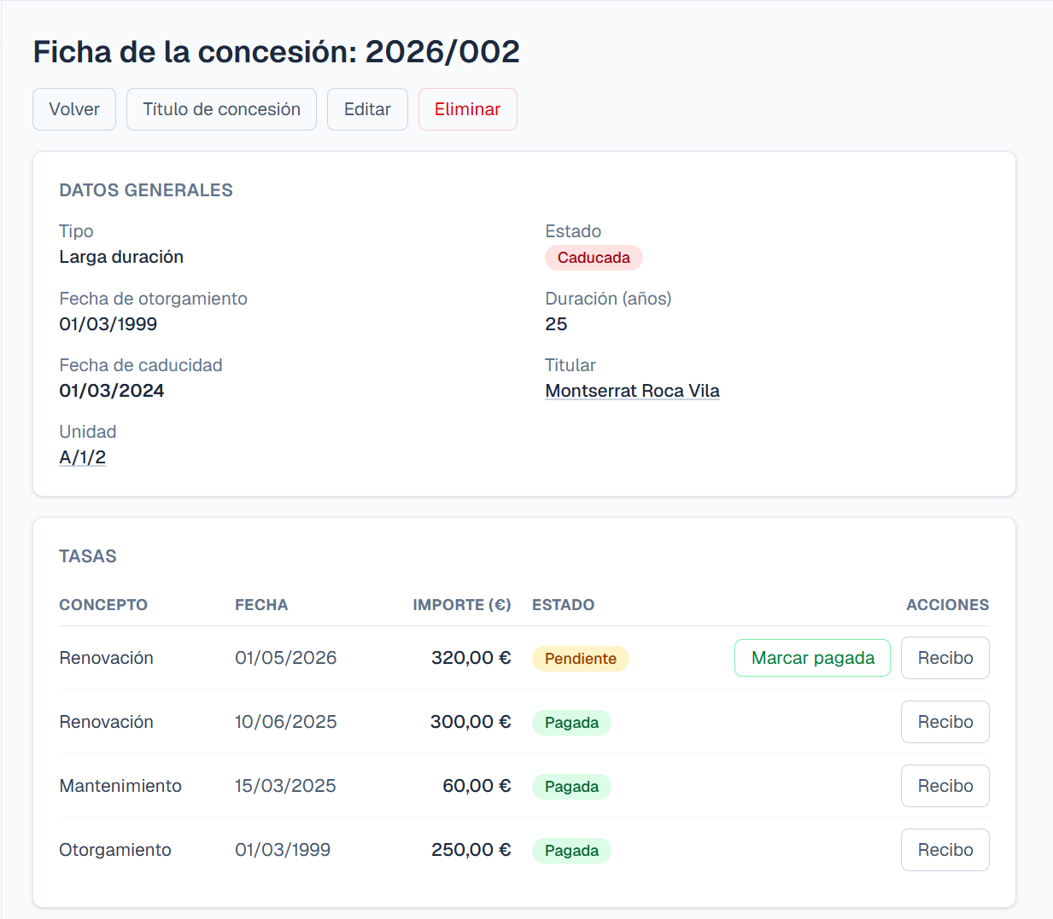Click the ESTADO column header
Image resolution: width=1053 pixels, height=919 pixels.
point(563,605)
